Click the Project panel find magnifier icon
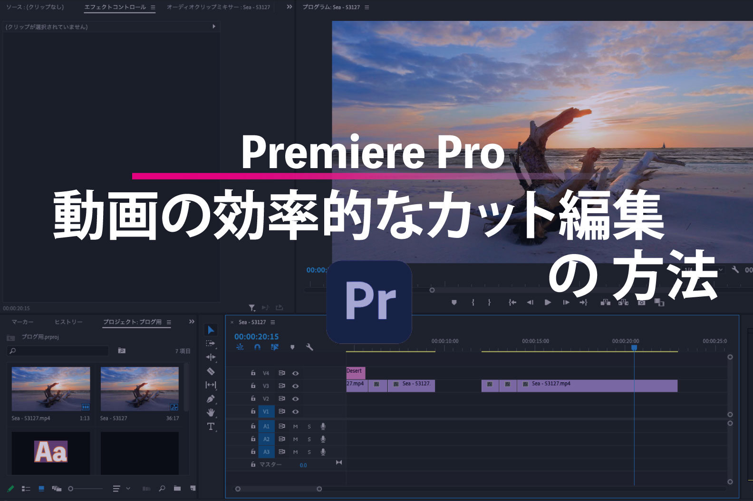The image size is (753, 501). (162, 488)
